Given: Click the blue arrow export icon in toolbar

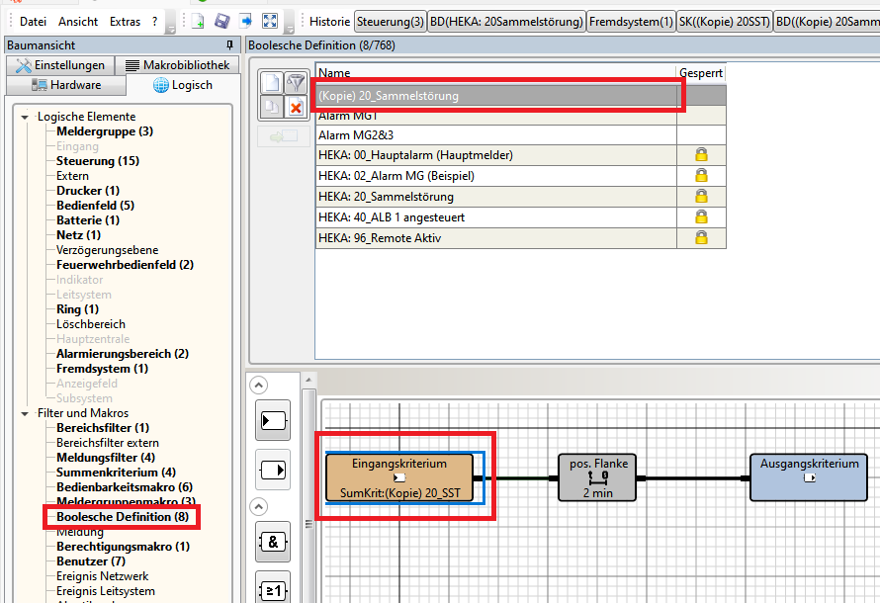Looking at the screenshot, I should [246, 22].
